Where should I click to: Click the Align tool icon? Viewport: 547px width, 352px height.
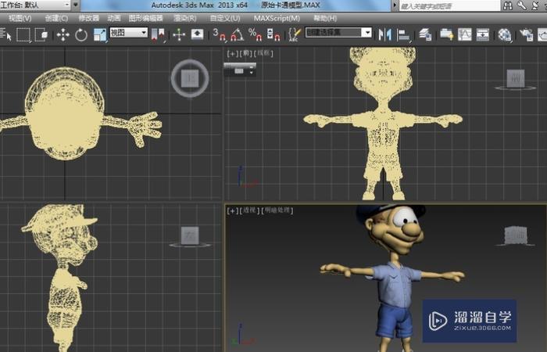click(x=404, y=35)
